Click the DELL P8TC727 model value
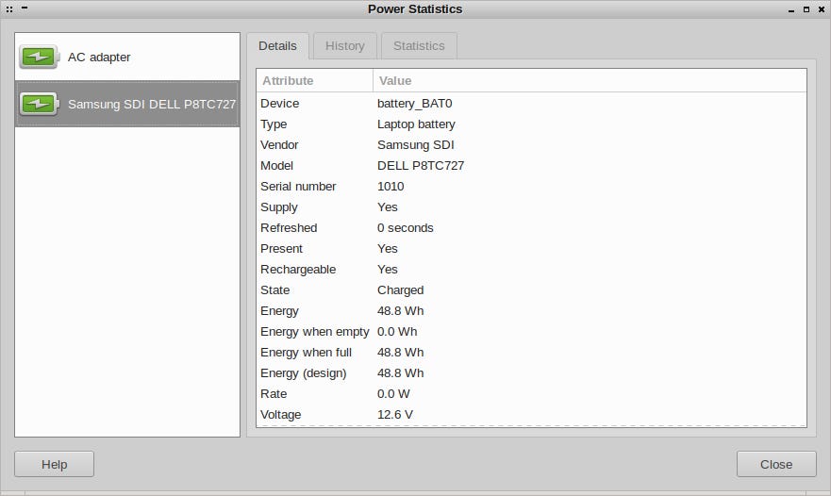 coord(421,165)
